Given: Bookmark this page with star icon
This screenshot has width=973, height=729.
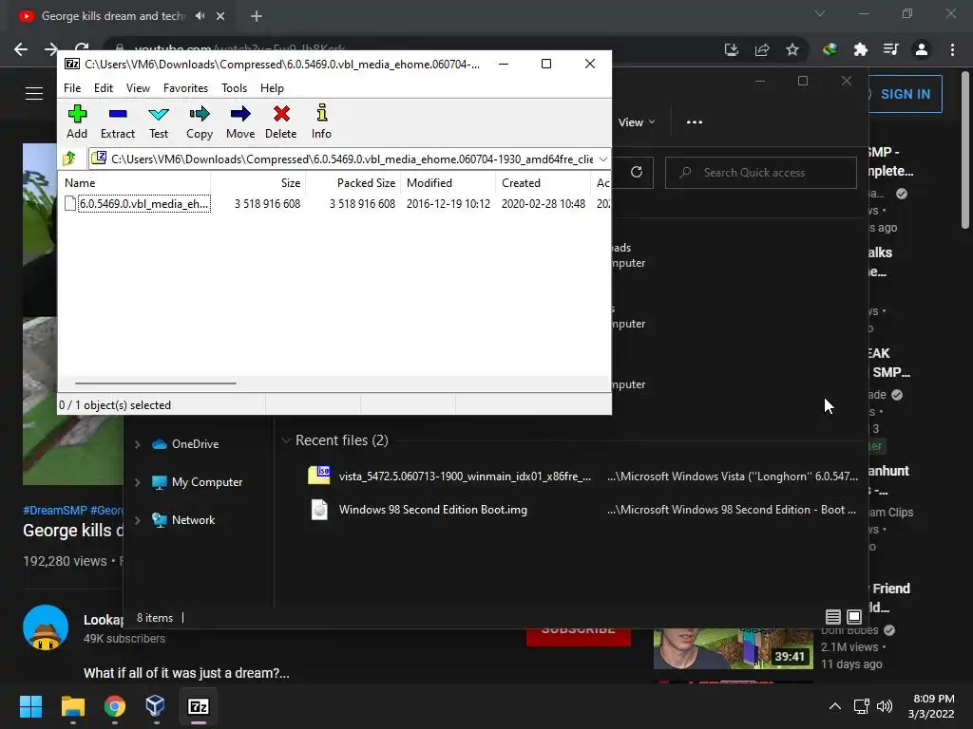Looking at the screenshot, I should pyautogui.click(x=792, y=49).
